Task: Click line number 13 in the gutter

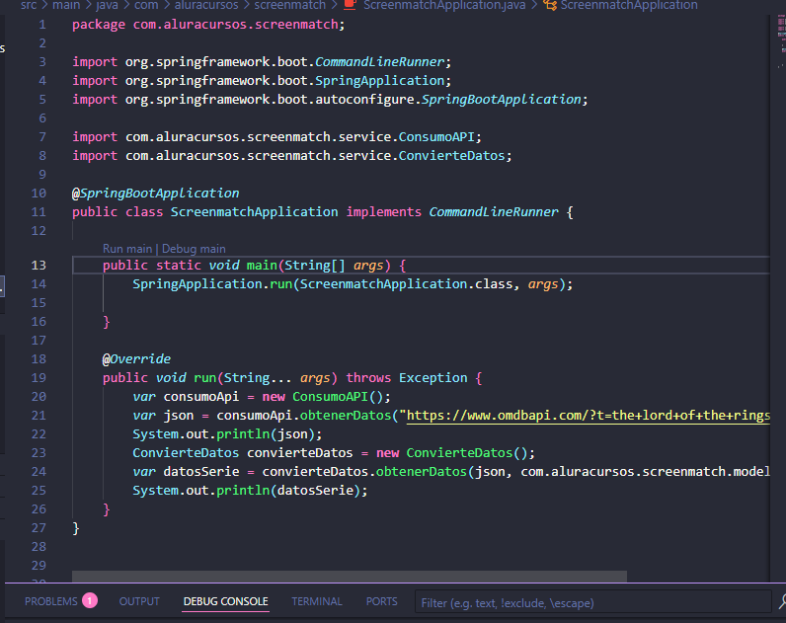Action: [x=39, y=266]
